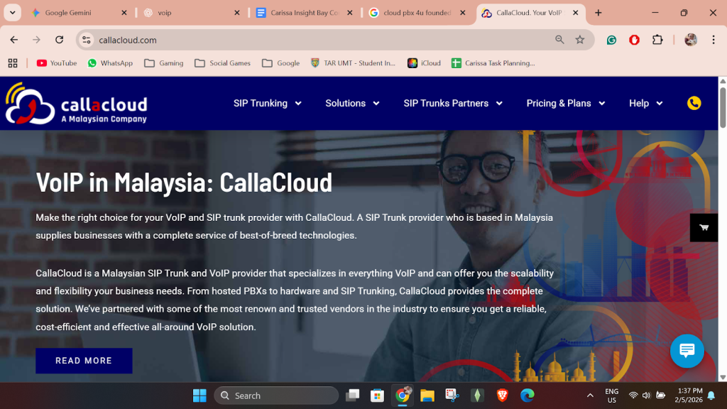The height and width of the screenshot is (409, 727).
Task: Bookmark this page with star icon
Action: pyautogui.click(x=579, y=40)
